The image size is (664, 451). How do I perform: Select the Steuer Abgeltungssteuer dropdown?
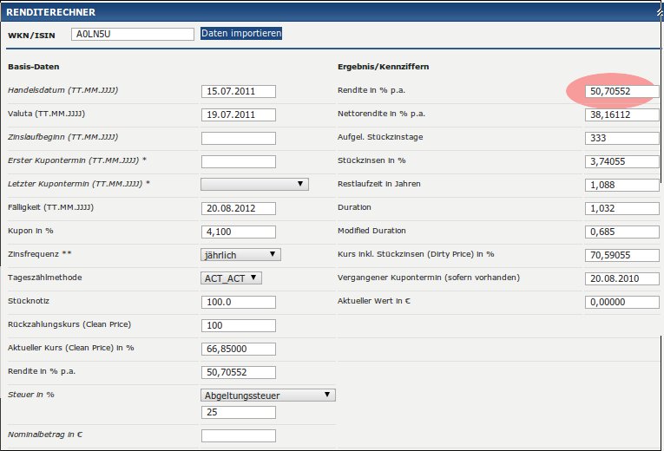click(x=267, y=395)
